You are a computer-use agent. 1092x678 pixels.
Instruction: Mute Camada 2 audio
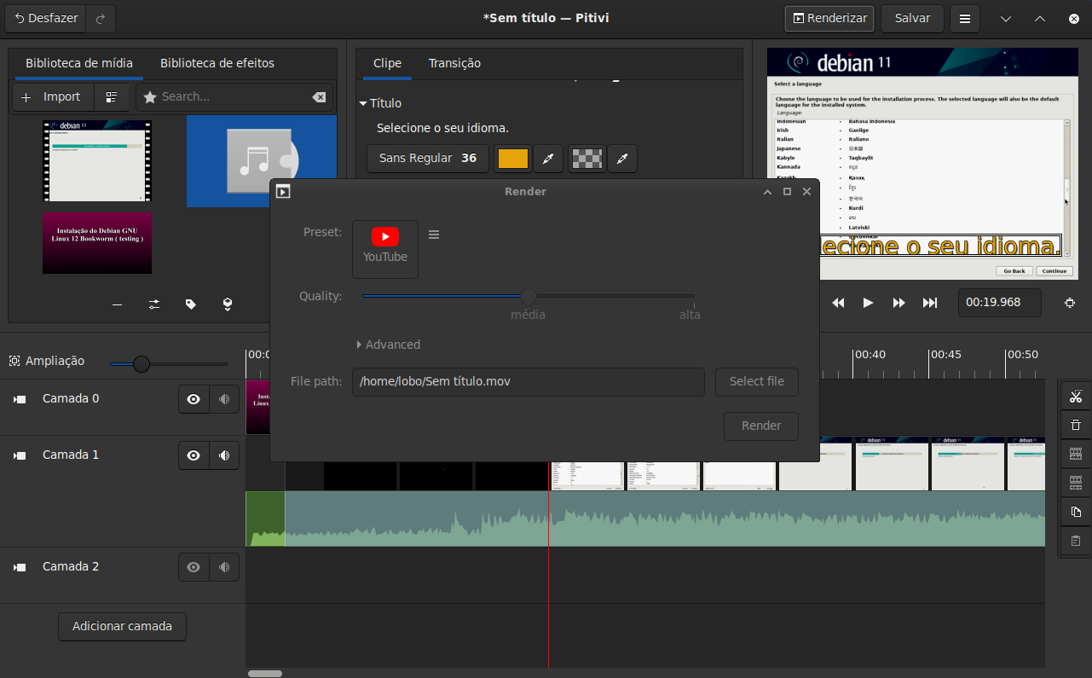click(x=224, y=567)
